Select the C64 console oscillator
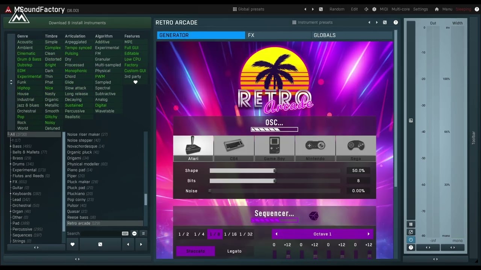The height and width of the screenshot is (270, 481). (x=234, y=148)
